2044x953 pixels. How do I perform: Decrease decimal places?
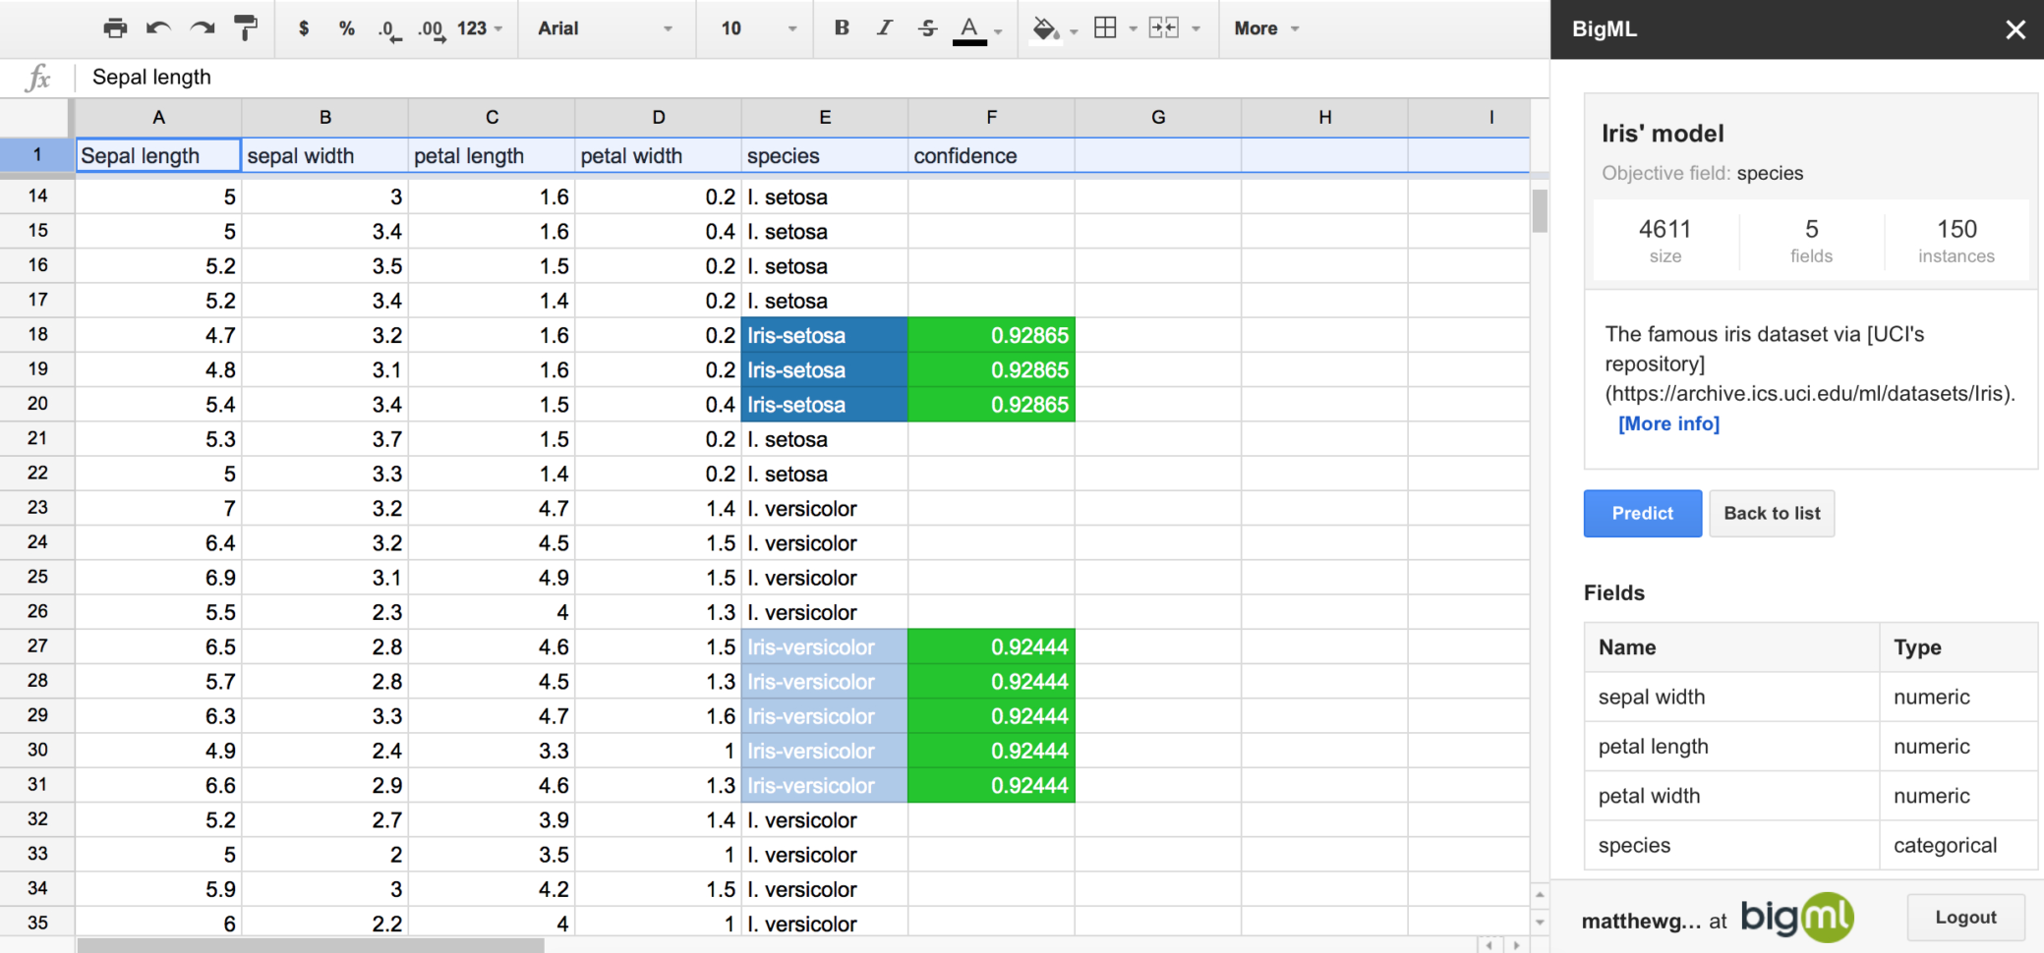click(x=387, y=28)
